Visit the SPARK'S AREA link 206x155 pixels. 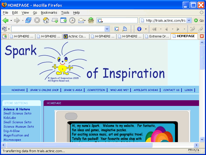(x=73, y=90)
